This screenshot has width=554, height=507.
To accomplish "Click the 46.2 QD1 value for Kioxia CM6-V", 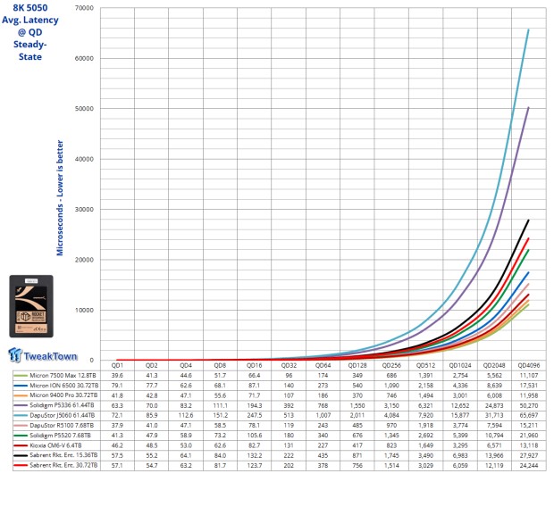I will click(117, 445).
